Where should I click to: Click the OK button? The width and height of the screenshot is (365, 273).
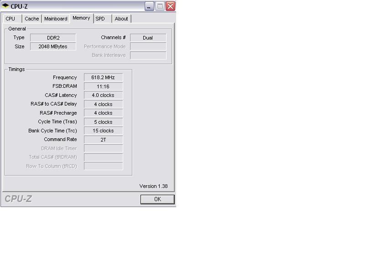coord(157,199)
